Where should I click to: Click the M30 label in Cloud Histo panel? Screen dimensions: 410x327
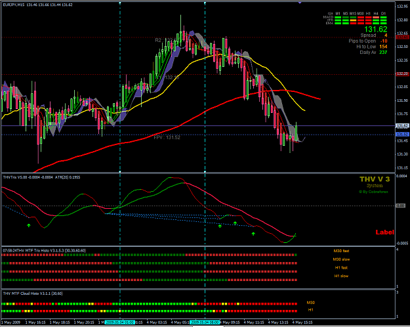(311, 303)
